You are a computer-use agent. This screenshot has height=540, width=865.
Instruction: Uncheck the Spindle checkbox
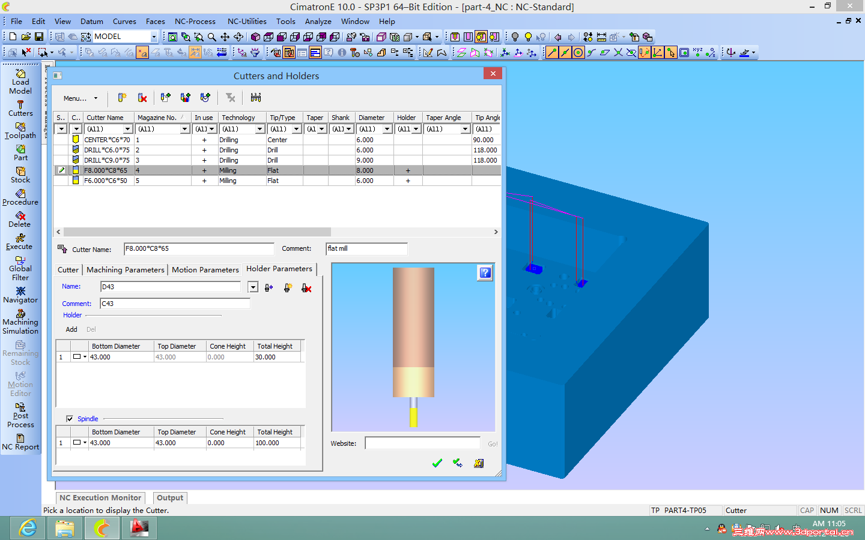(x=70, y=419)
